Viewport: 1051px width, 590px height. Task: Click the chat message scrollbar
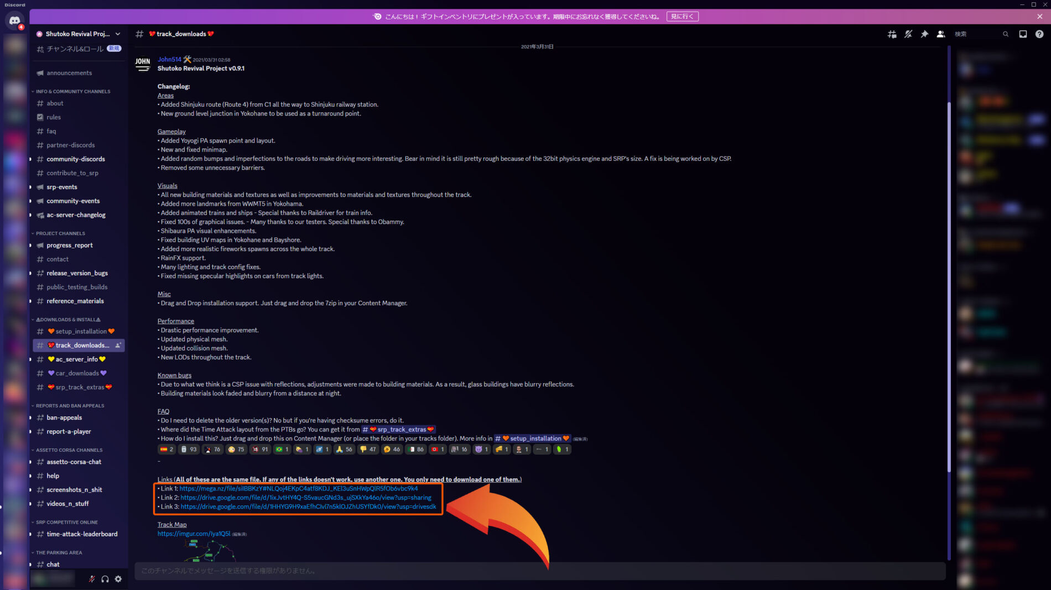[x=949, y=288]
